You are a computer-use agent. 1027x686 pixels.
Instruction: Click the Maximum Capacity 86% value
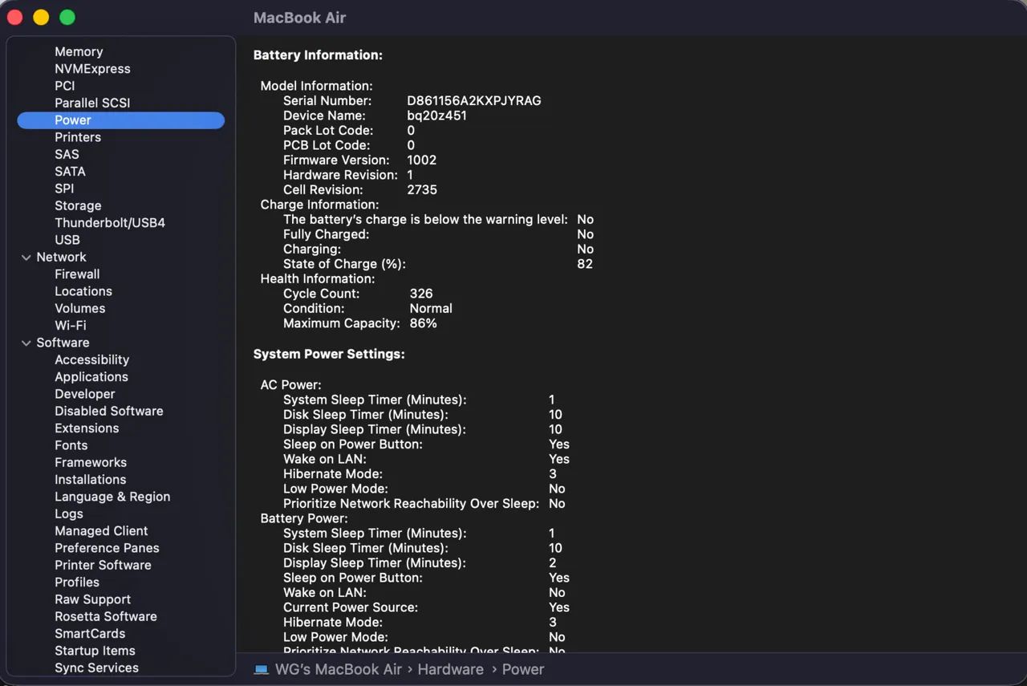click(423, 323)
